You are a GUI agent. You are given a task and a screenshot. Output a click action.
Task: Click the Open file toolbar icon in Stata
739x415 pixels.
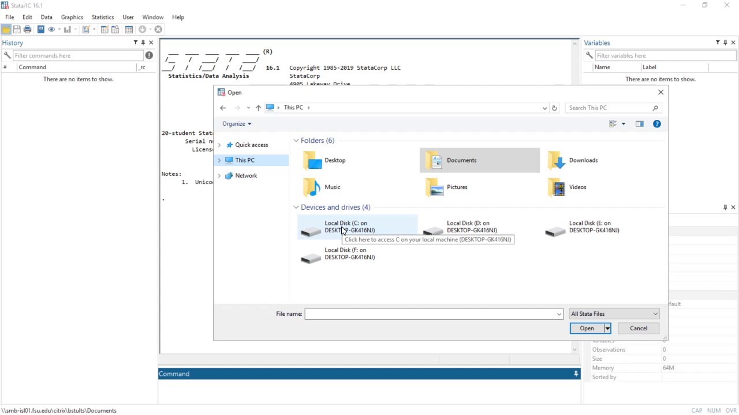[6, 29]
